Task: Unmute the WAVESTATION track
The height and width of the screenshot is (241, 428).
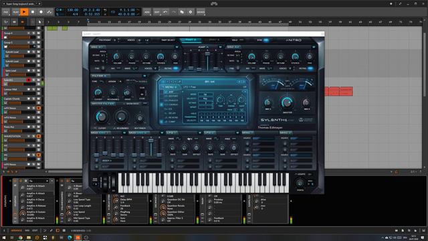Action: [39, 136]
